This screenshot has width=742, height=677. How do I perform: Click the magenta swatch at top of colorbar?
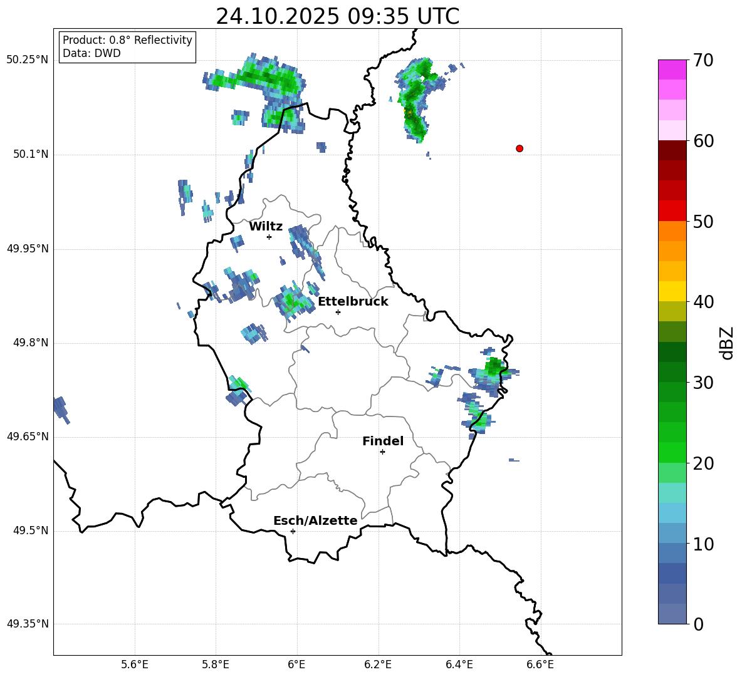click(672, 70)
